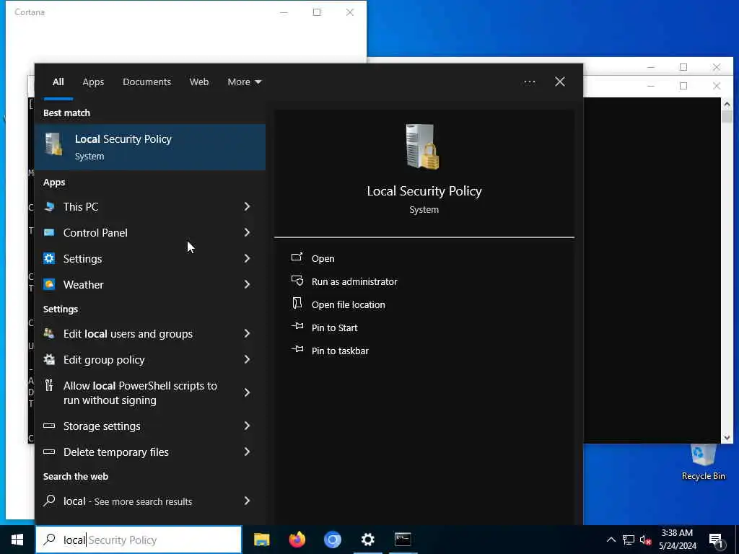Click Edit local users and groups icon
739x554 pixels.
point(49,333)
